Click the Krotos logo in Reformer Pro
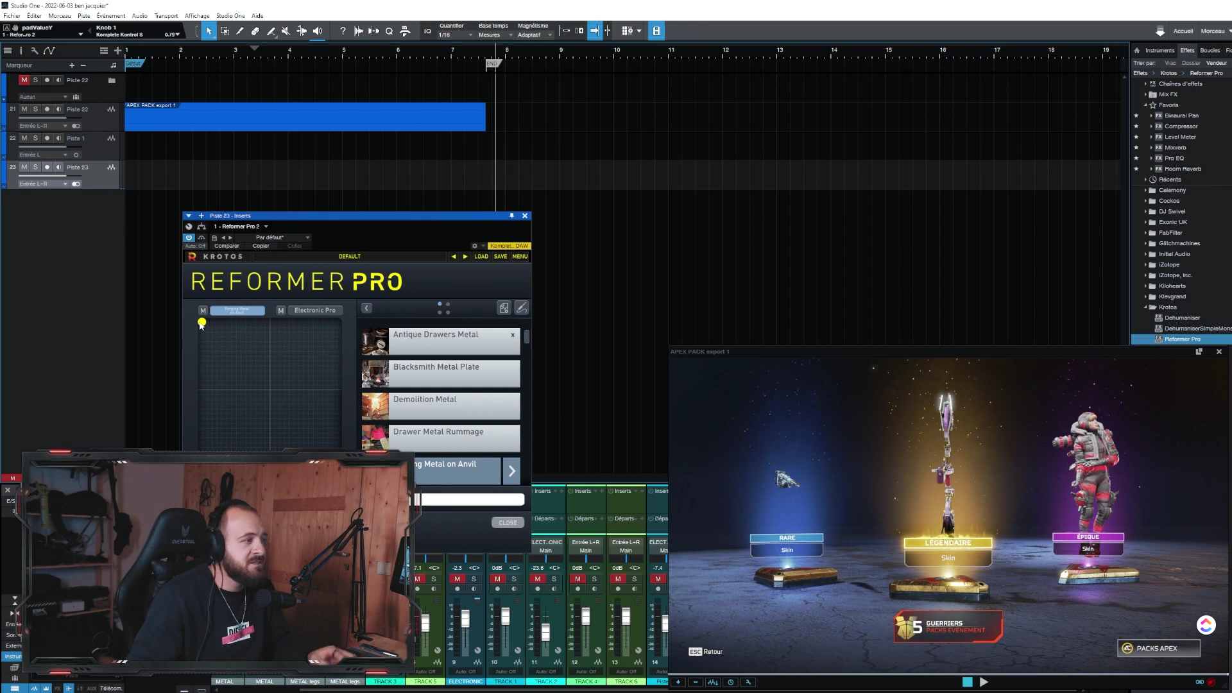 (x=191, y=256)
